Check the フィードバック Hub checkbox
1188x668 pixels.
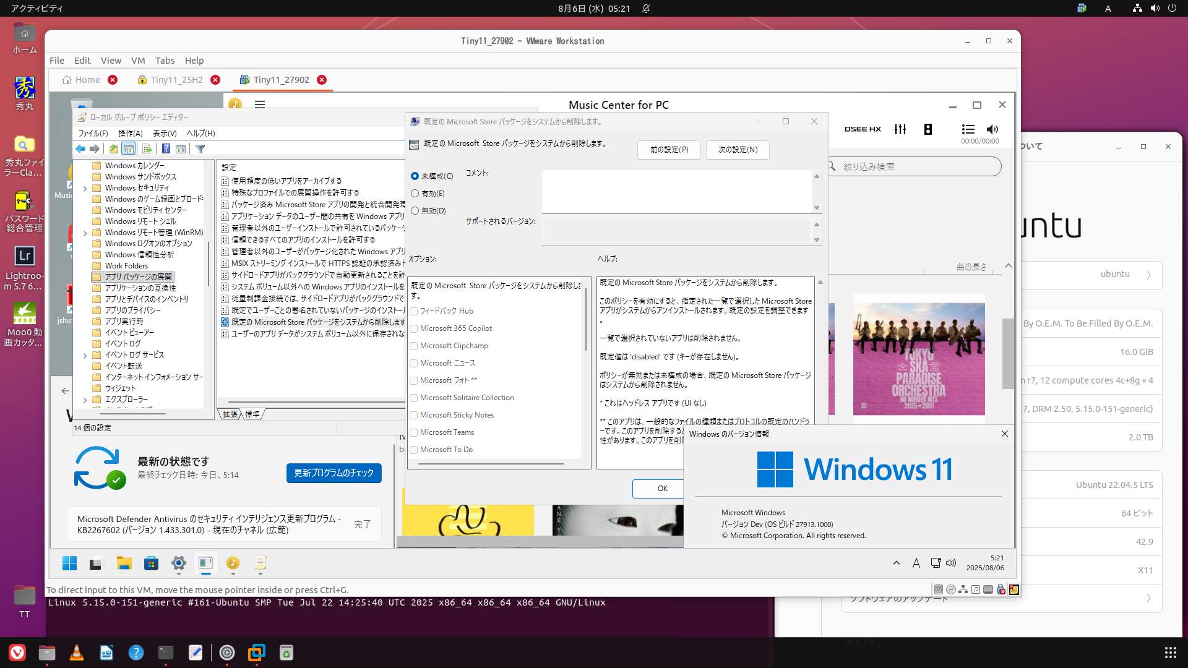(x=414, y=311)
